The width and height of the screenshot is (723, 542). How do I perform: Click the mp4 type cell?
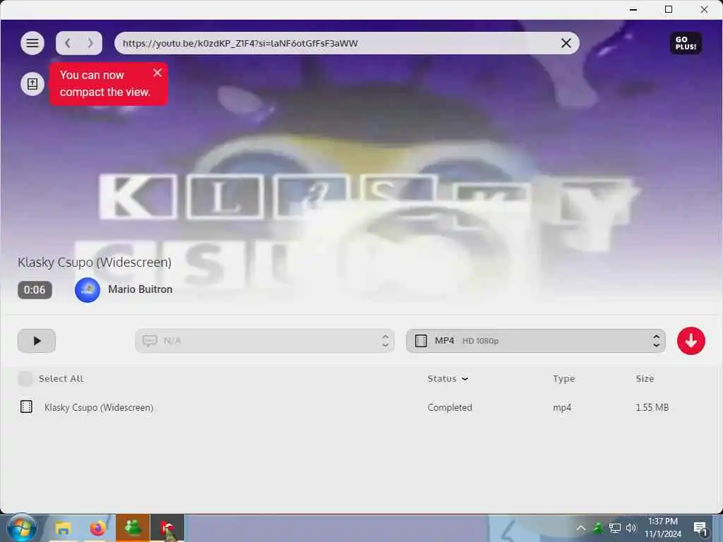(x=562, y=407)
